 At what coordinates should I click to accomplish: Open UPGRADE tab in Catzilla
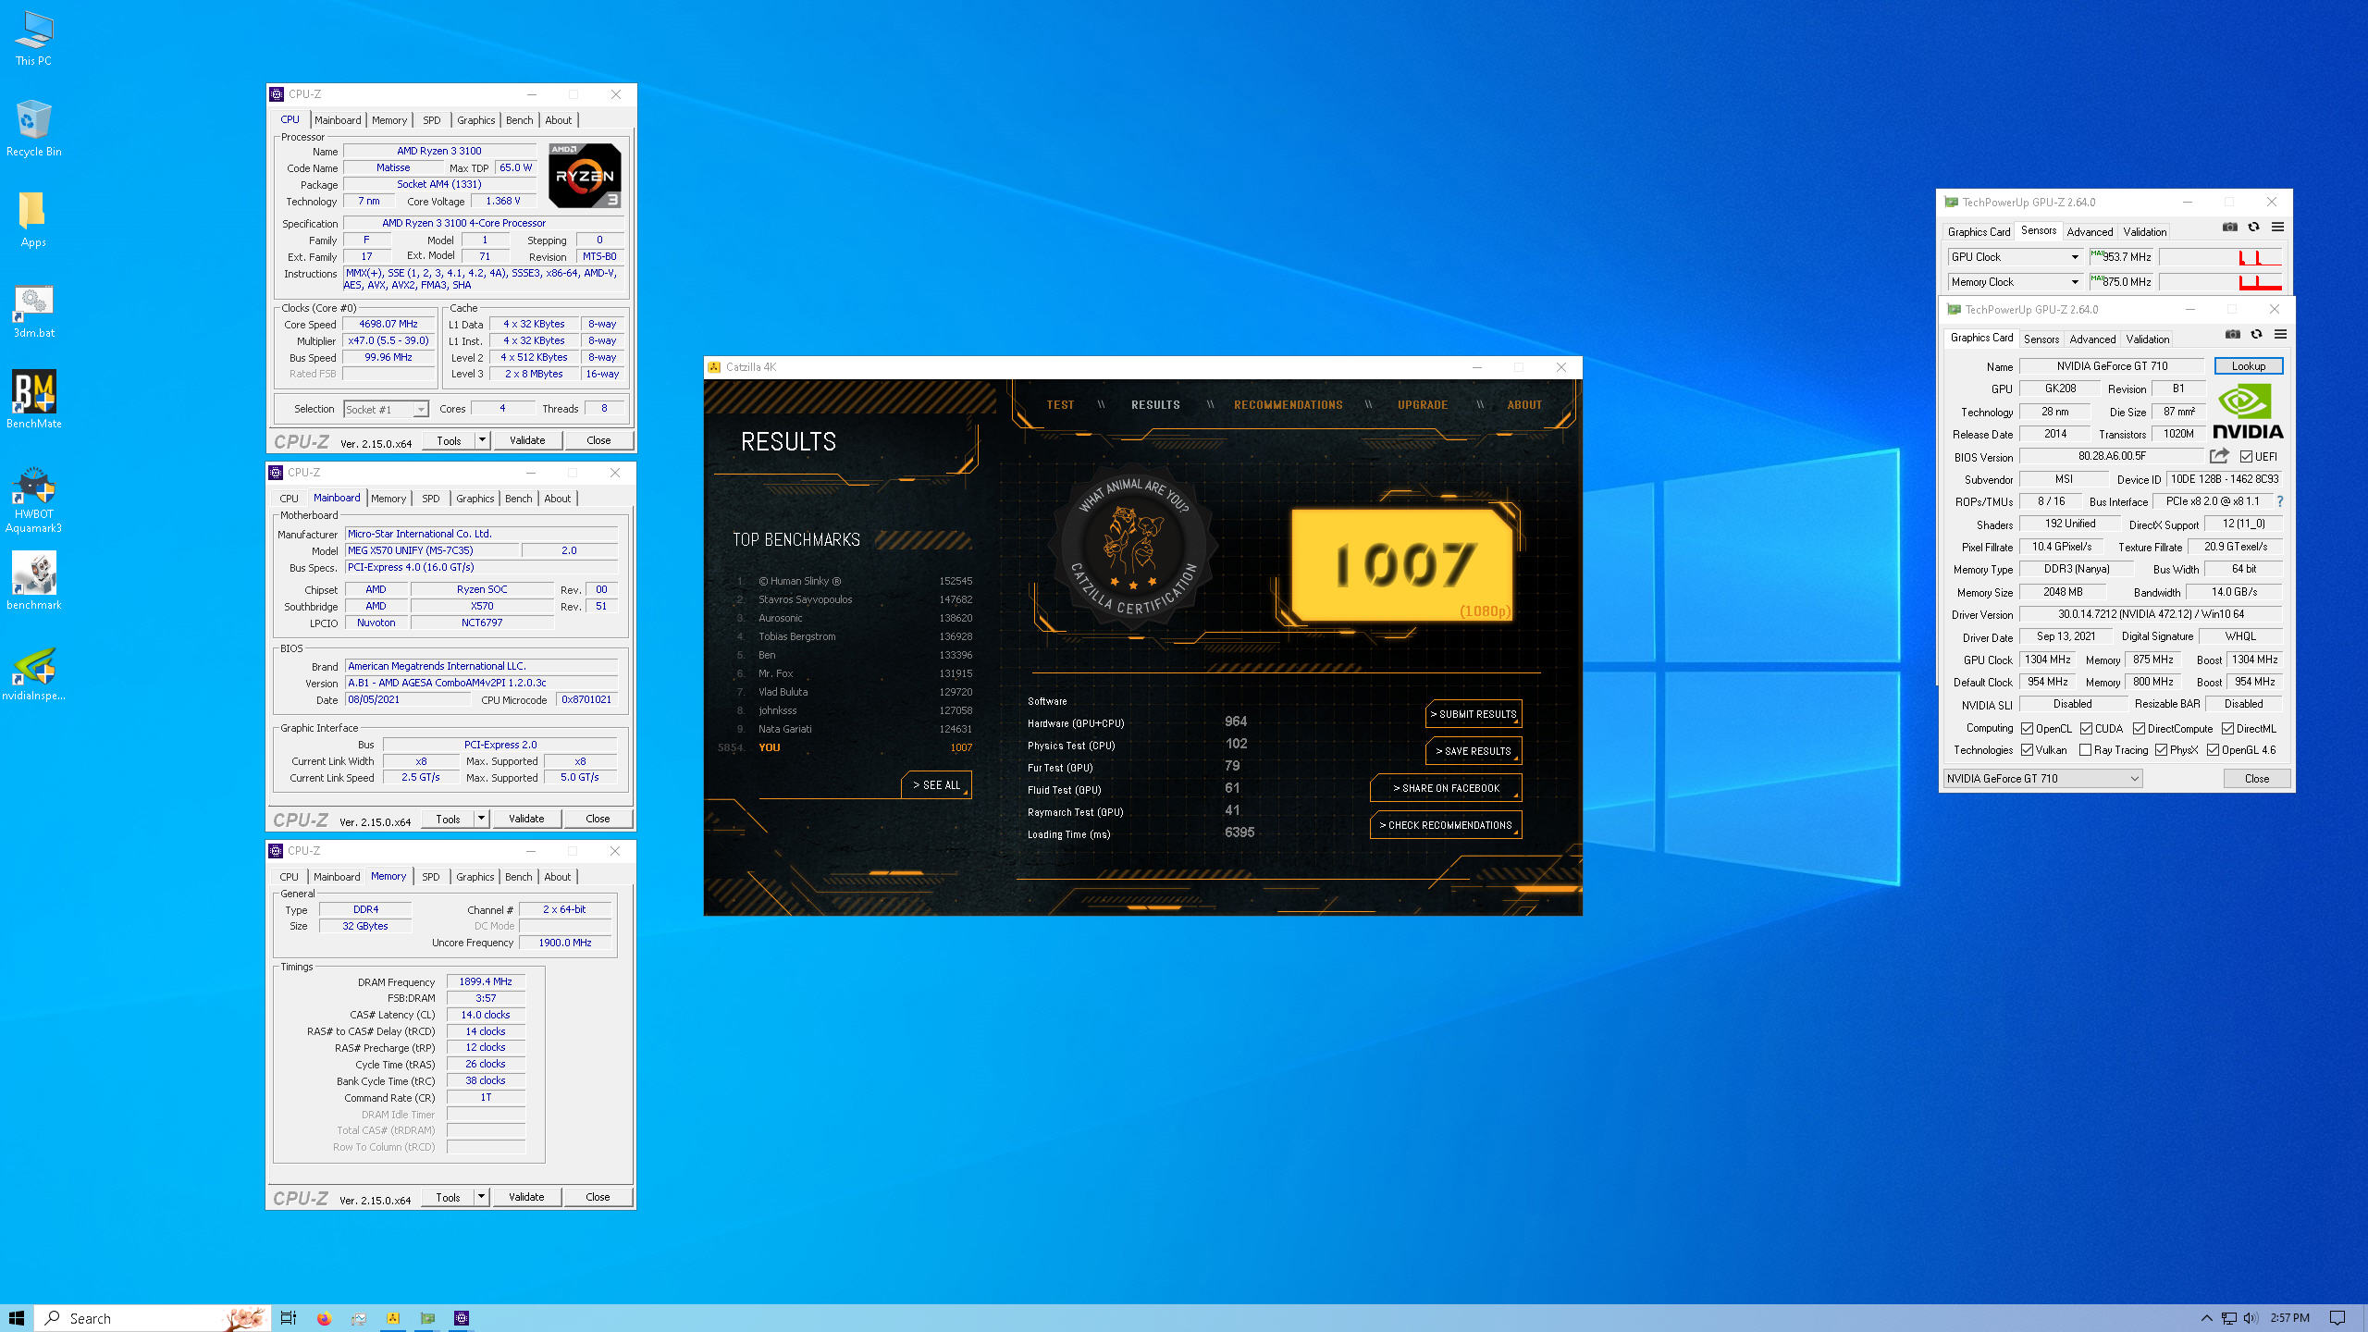pyautogui.click(x=1423, y=405)
